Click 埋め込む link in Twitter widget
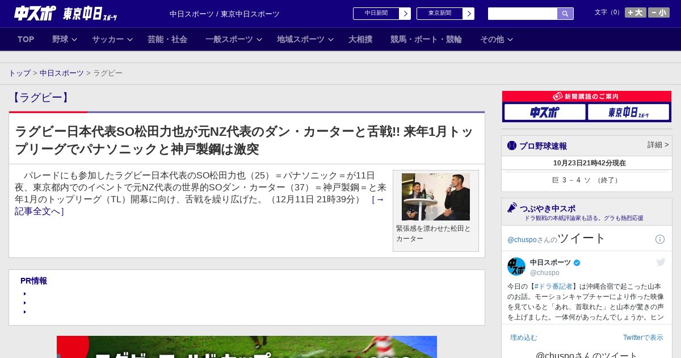Screen dimensions: 681x358 click(x=523, y=338)
